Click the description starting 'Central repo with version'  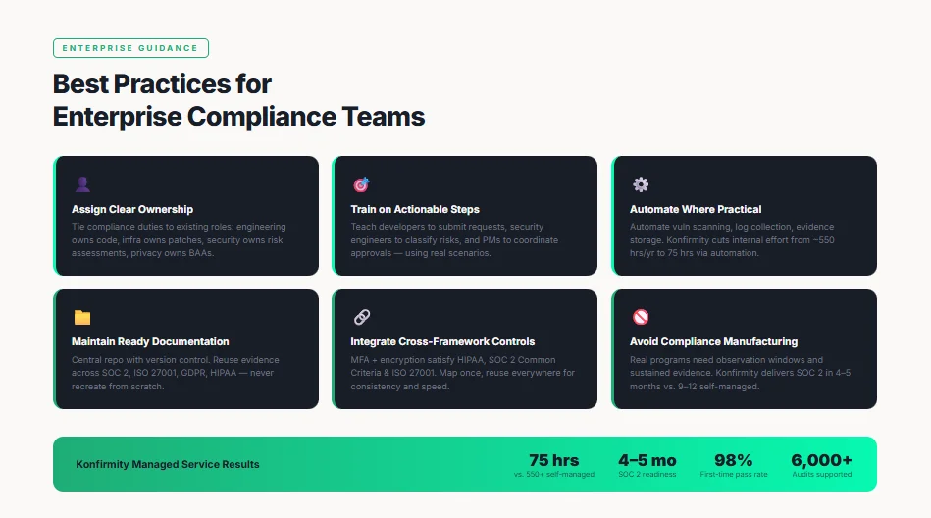point(176,373)
